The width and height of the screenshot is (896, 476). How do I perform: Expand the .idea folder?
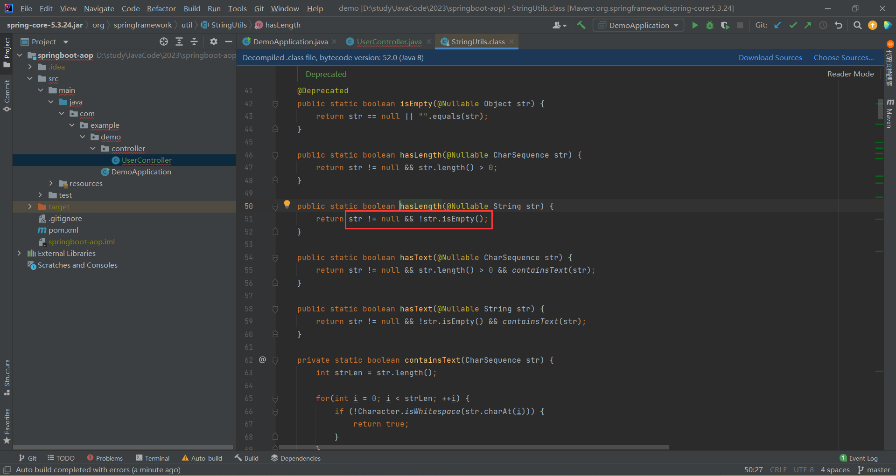coord(30,67)
